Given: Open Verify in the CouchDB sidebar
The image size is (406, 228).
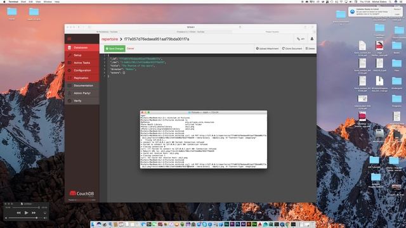Looking at the screenshot, I should [x=82, y=101].
